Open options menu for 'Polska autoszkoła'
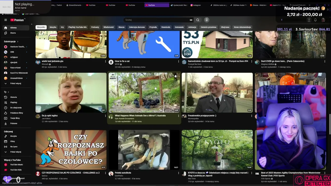The image size is (331, 186). click(178, 173)
